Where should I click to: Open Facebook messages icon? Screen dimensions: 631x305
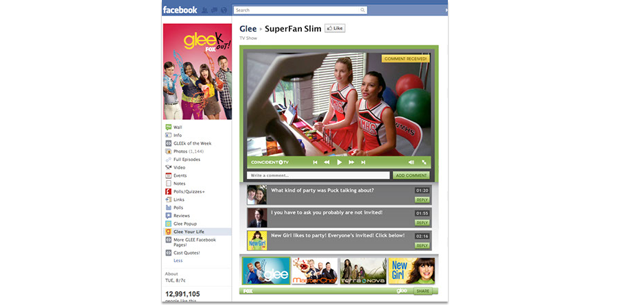[x=215, y=10]
